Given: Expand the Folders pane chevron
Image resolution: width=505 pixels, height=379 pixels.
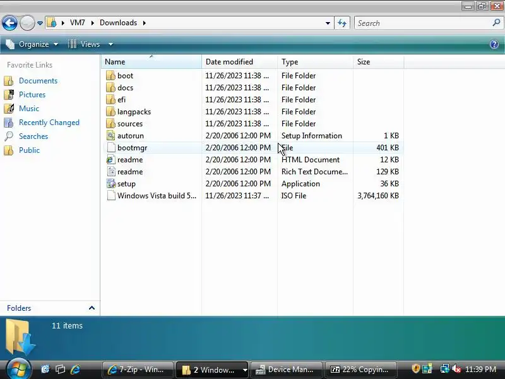Looking at the screenshot, I should click(x=92, y=308).
